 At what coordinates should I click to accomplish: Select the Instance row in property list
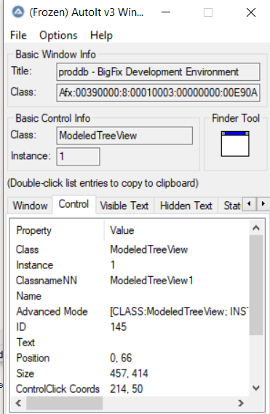[130, 265]
